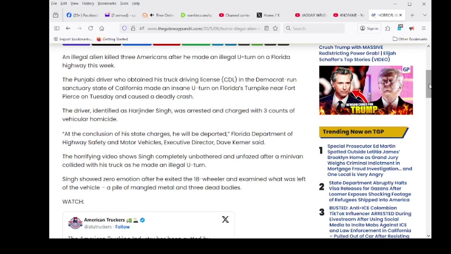Open the extension icon with the 20 badge
The image size is (451, 254).
click(x=400, y=28)
